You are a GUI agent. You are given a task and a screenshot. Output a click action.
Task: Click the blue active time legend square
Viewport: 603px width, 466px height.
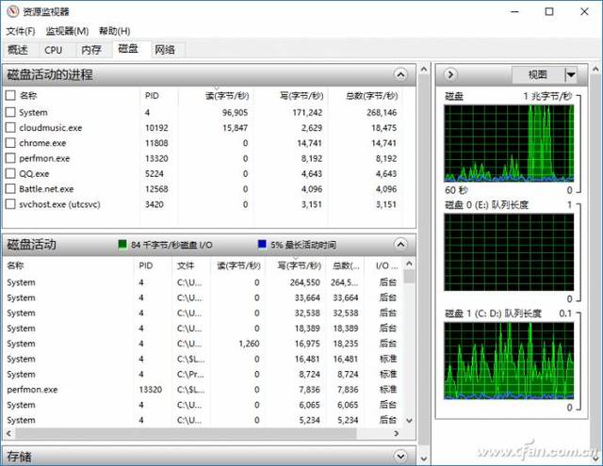click(x=262, y=245)
